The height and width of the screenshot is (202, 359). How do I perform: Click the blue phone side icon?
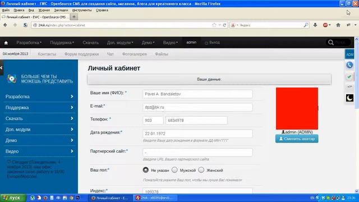pos(349,65)
